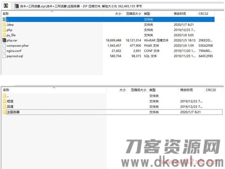Sort bottom list by 大小 column header

(123, 90)
